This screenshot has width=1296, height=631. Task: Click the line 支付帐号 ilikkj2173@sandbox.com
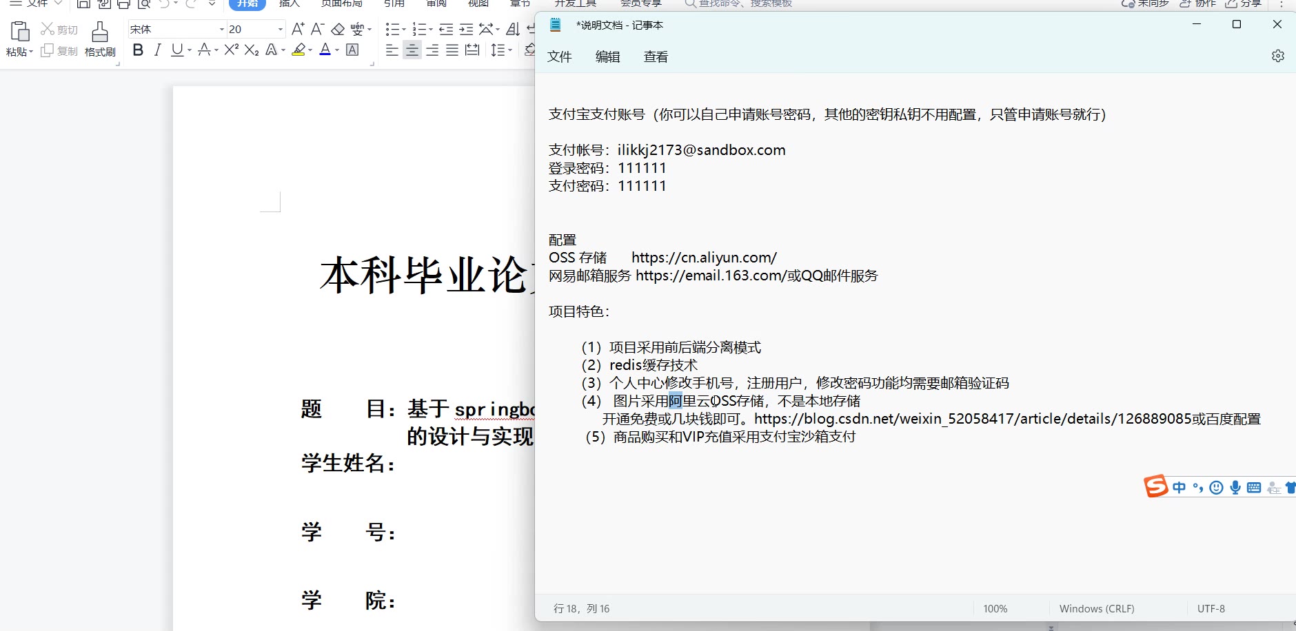tap(667, 150)
